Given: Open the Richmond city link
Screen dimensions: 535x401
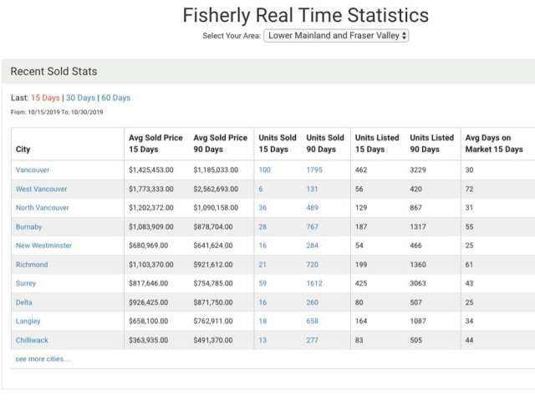Looking at the screenshot, I should pos(32,264).
